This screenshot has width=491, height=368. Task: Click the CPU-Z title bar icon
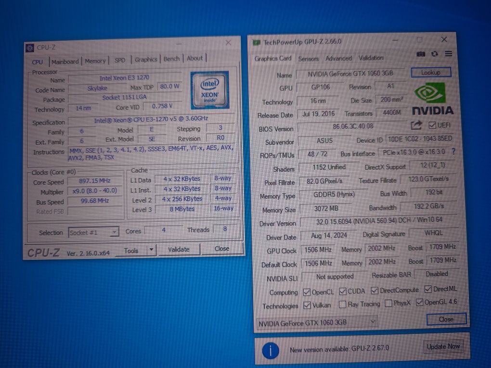[30, 48]
